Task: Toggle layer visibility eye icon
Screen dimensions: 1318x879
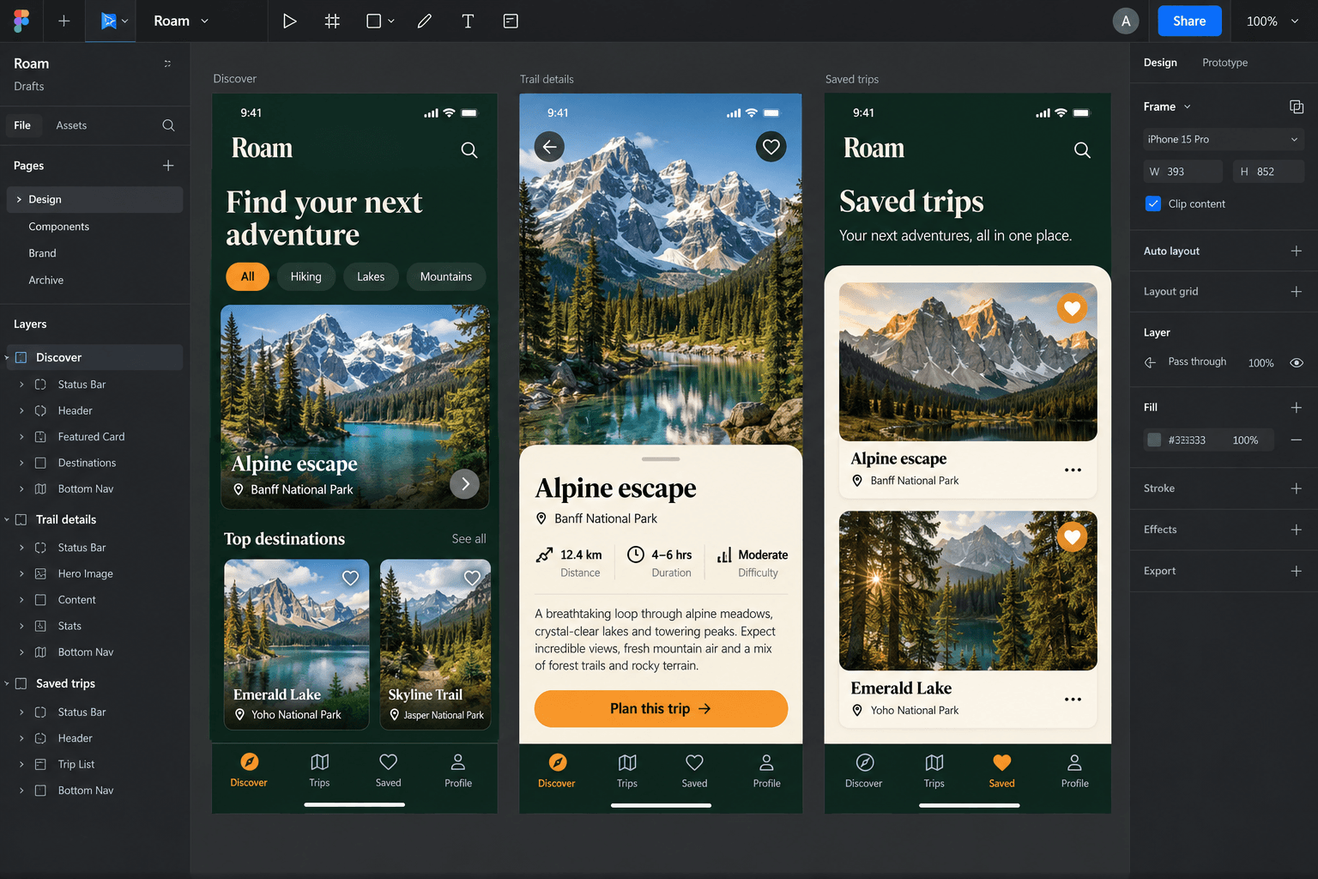Action: click(x=1297, y=362)
